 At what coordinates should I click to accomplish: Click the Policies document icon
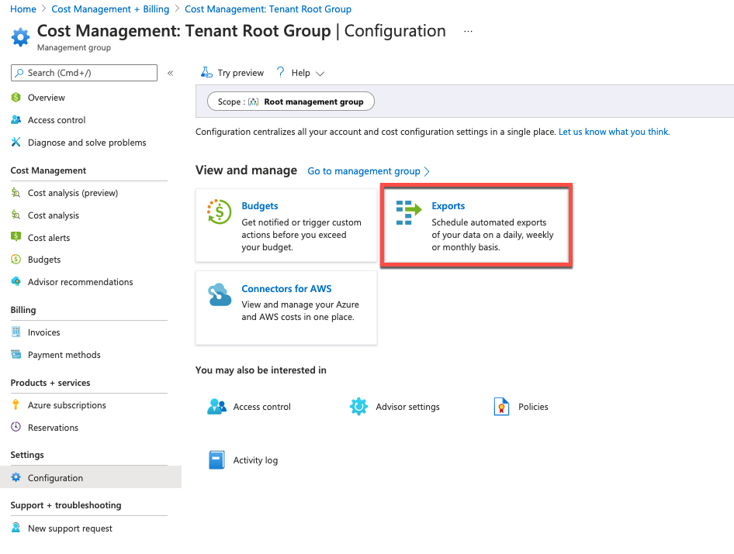coord(502,407)
